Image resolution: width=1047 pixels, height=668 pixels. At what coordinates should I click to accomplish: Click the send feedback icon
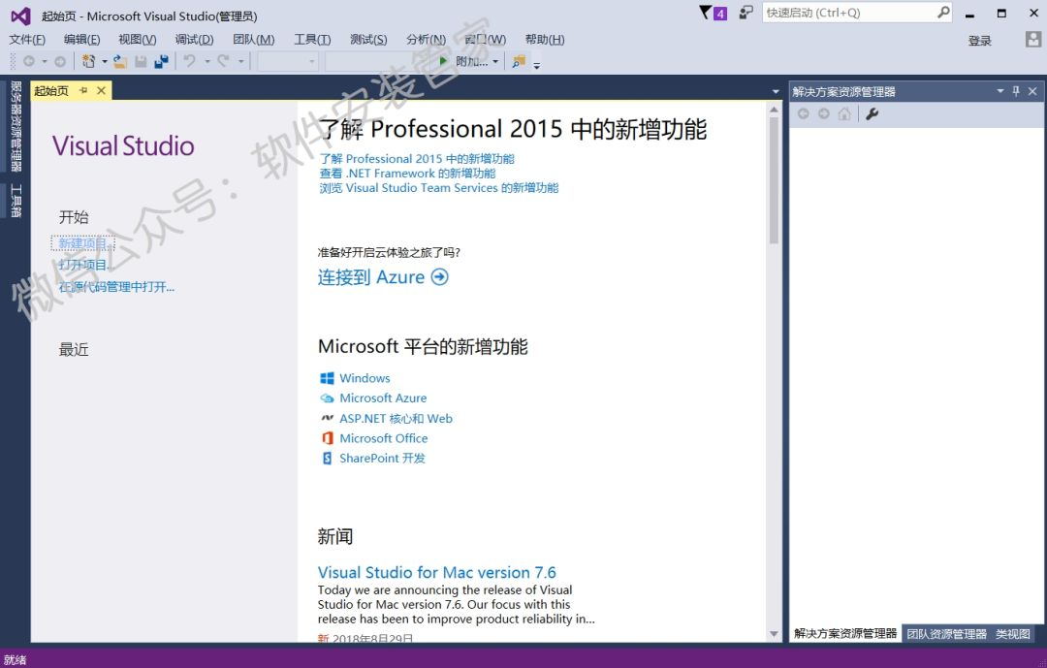(x=746, y=13)
